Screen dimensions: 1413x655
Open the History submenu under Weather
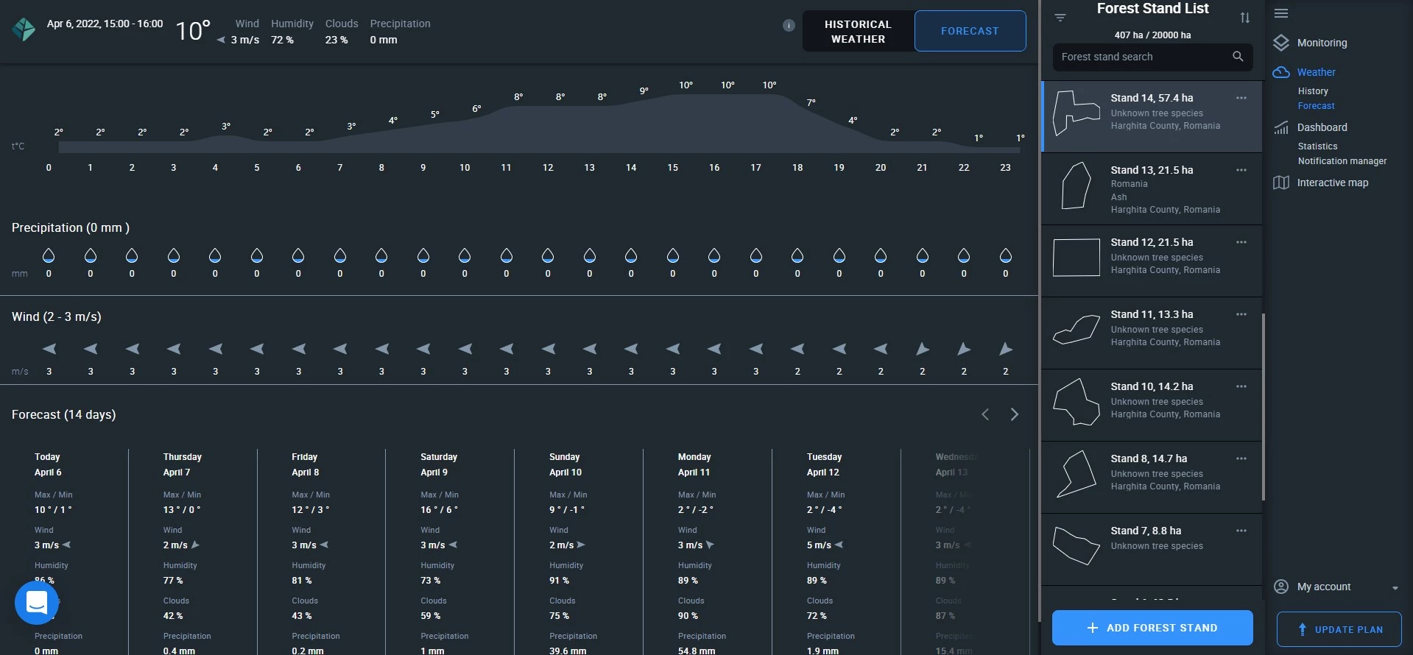[1312, 91]
